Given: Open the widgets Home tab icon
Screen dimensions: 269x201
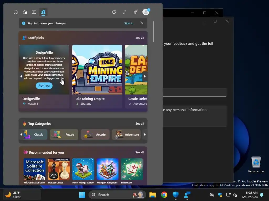Looking at the screenshot, I should point(15,12).
